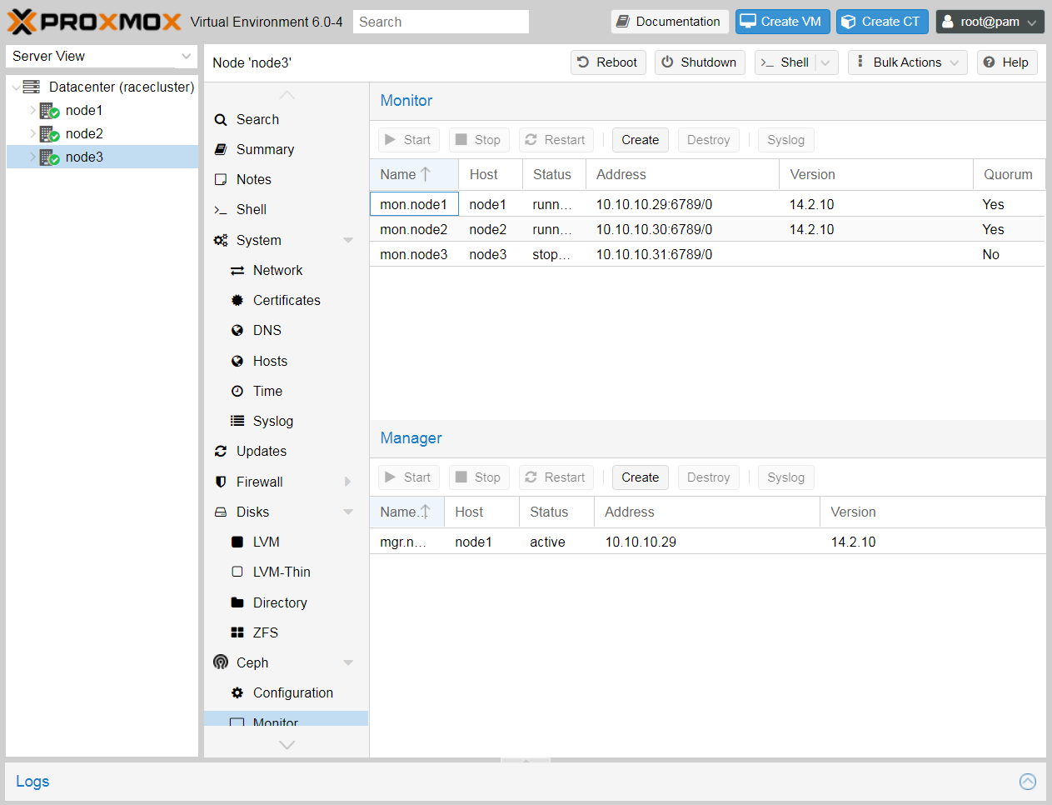Click the node1 server icon in the tree

pos(50,111)
